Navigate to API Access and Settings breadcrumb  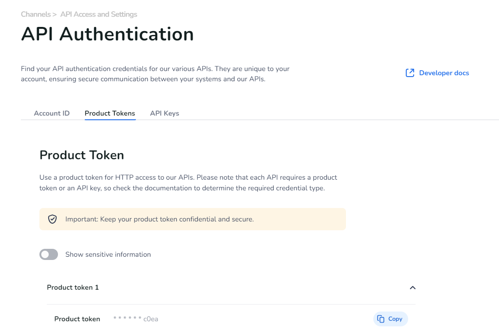(x=99, y=14)
